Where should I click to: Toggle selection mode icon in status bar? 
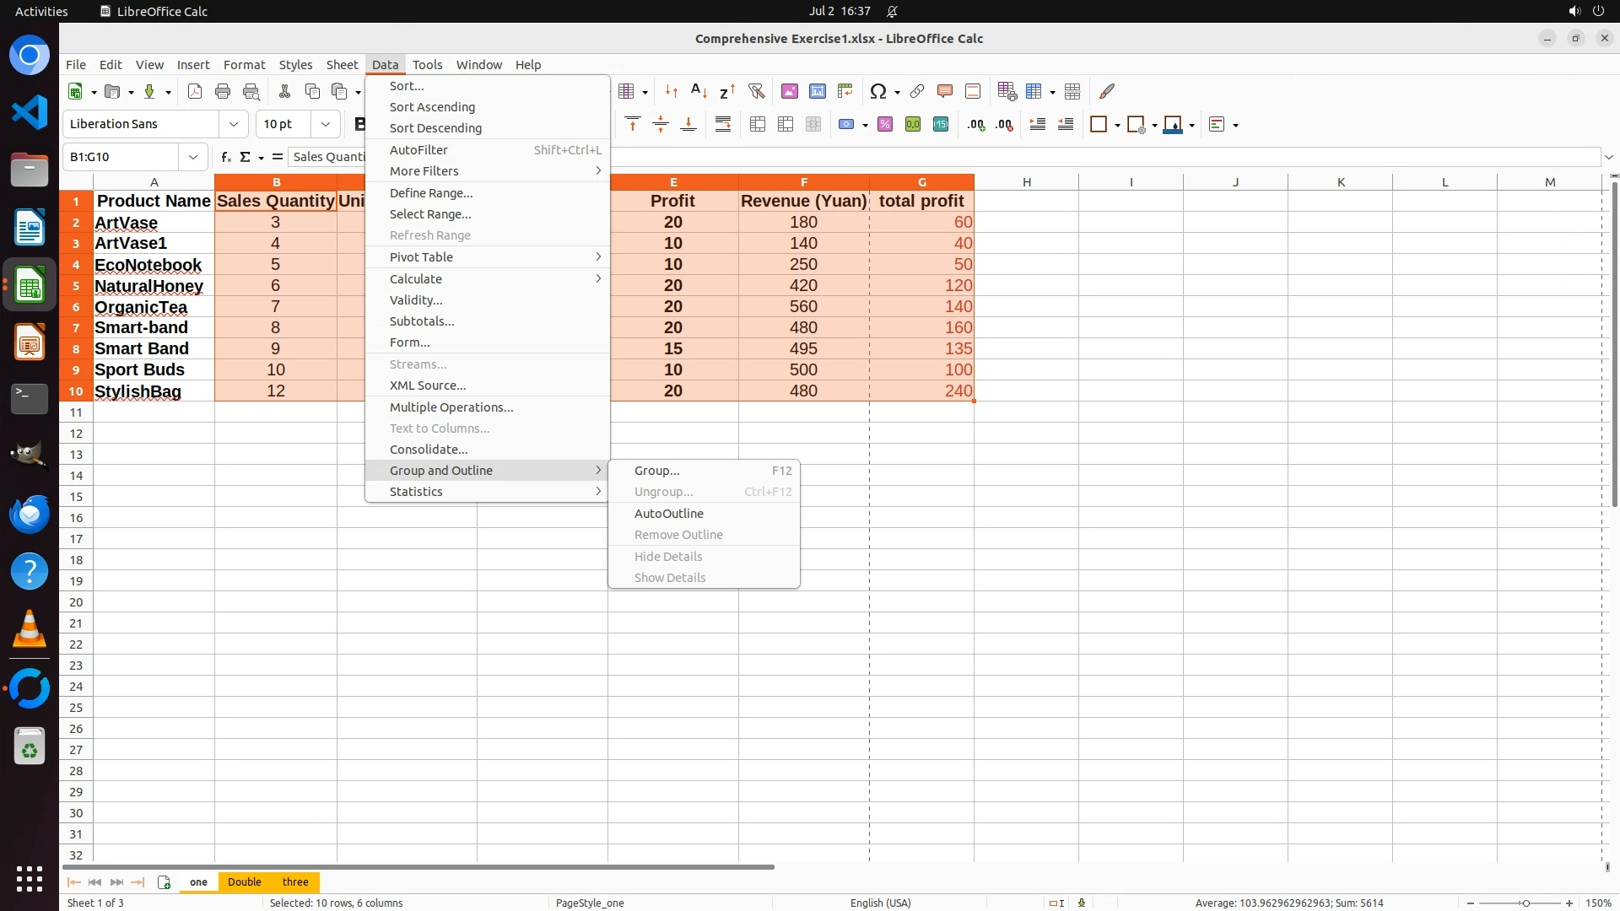[x=1056, y=903]
